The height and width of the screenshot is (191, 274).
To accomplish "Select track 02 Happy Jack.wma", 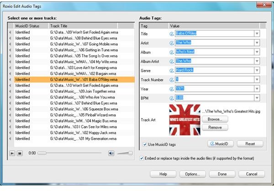I will pyautogui.click(x=74, y=133).
